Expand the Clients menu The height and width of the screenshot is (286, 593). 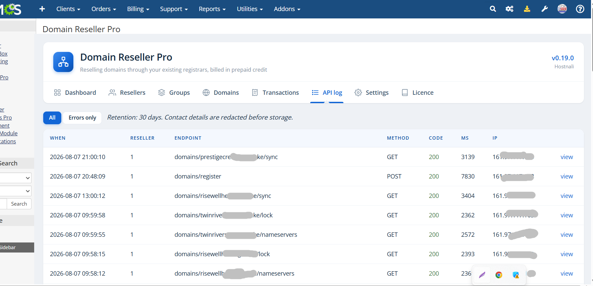(x=68, y=9)
